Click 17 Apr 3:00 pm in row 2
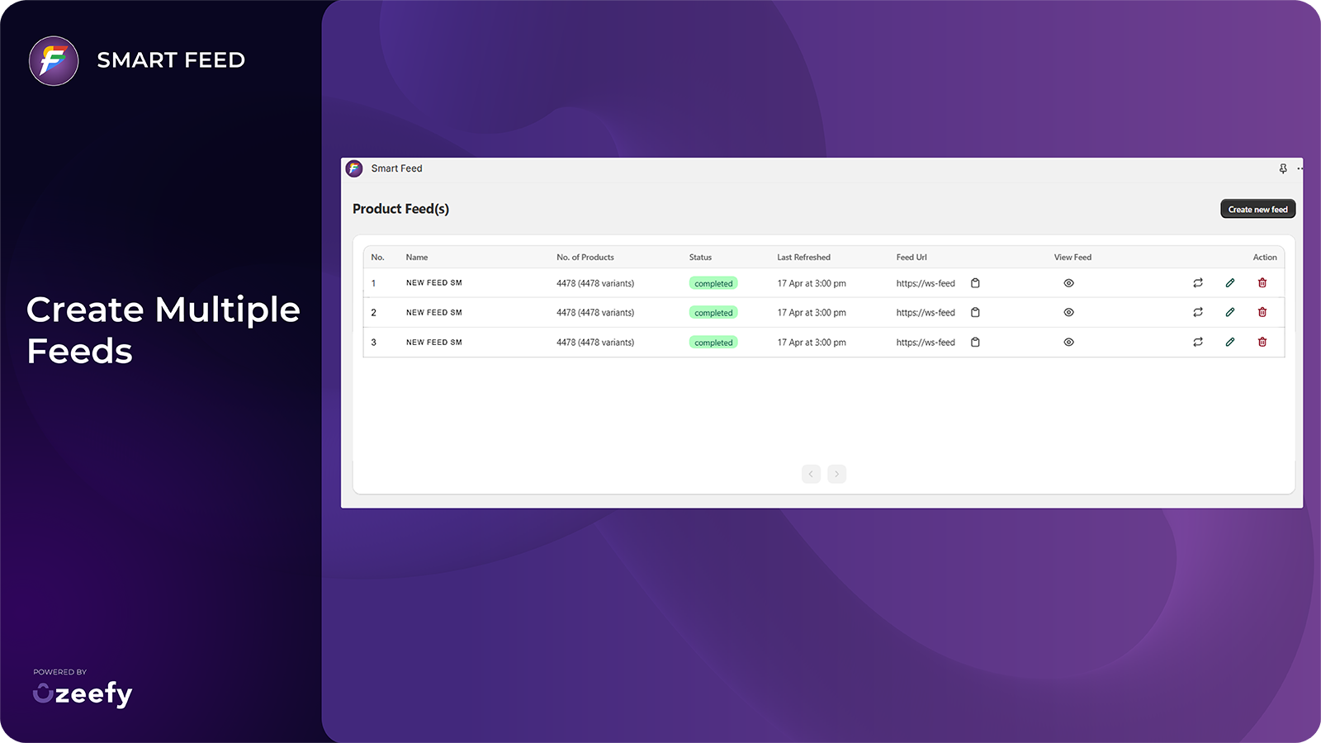The width and height of the screenshot is (1321, 743). tap(812, 314)
